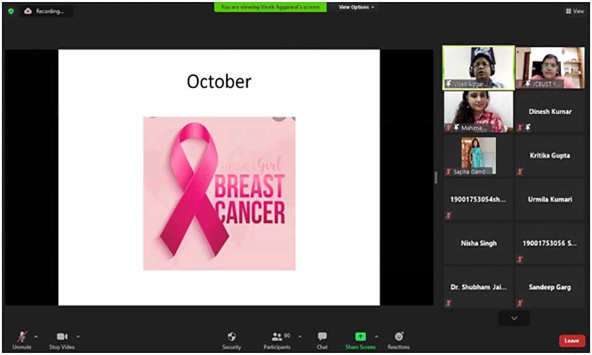This screenshot has width=592, height=355.
Task: Open the Security shield menu
Action: pos(231,340)
